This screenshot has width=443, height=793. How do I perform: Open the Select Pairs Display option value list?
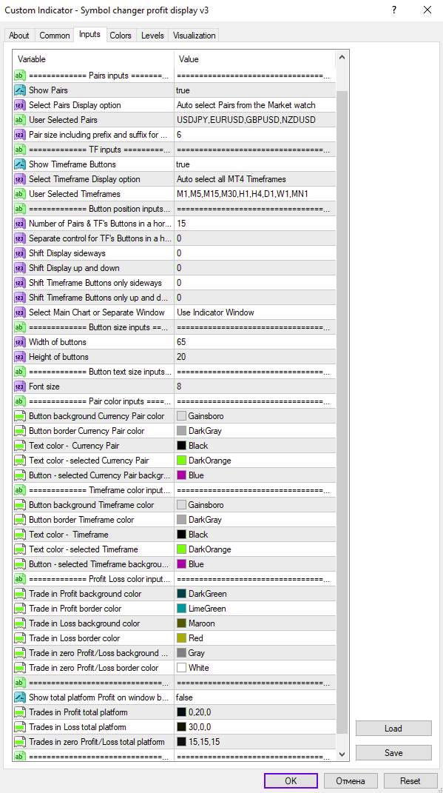pyautogui.click(x=254, y=105)
